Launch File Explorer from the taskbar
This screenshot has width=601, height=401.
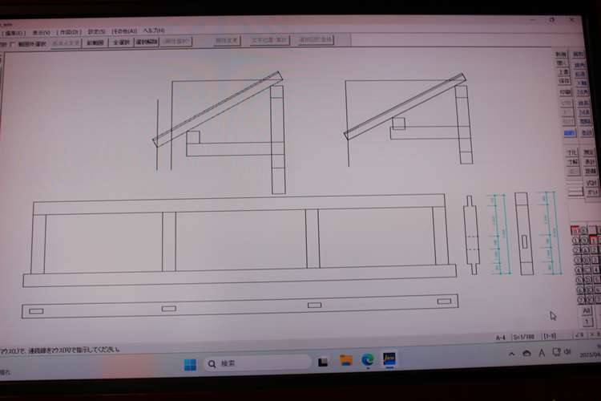(x=346, y=360)
